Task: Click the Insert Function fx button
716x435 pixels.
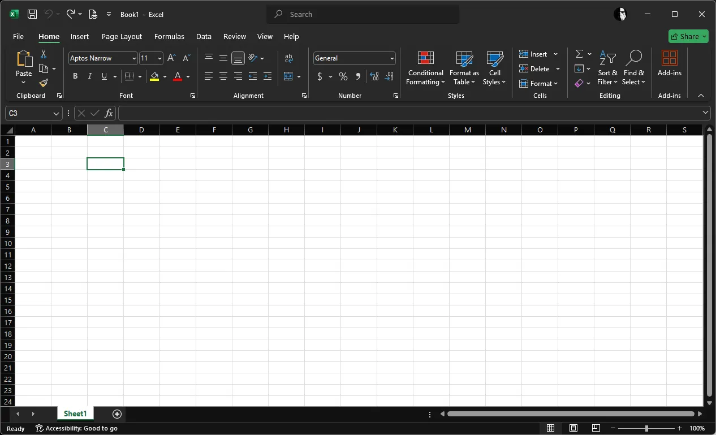Action: pos(109,113)
